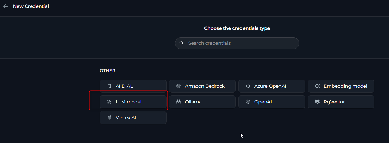Click the OpenAI logo icon
The width and height of the screenshot is (389, 143).
(x=248, y=102)
